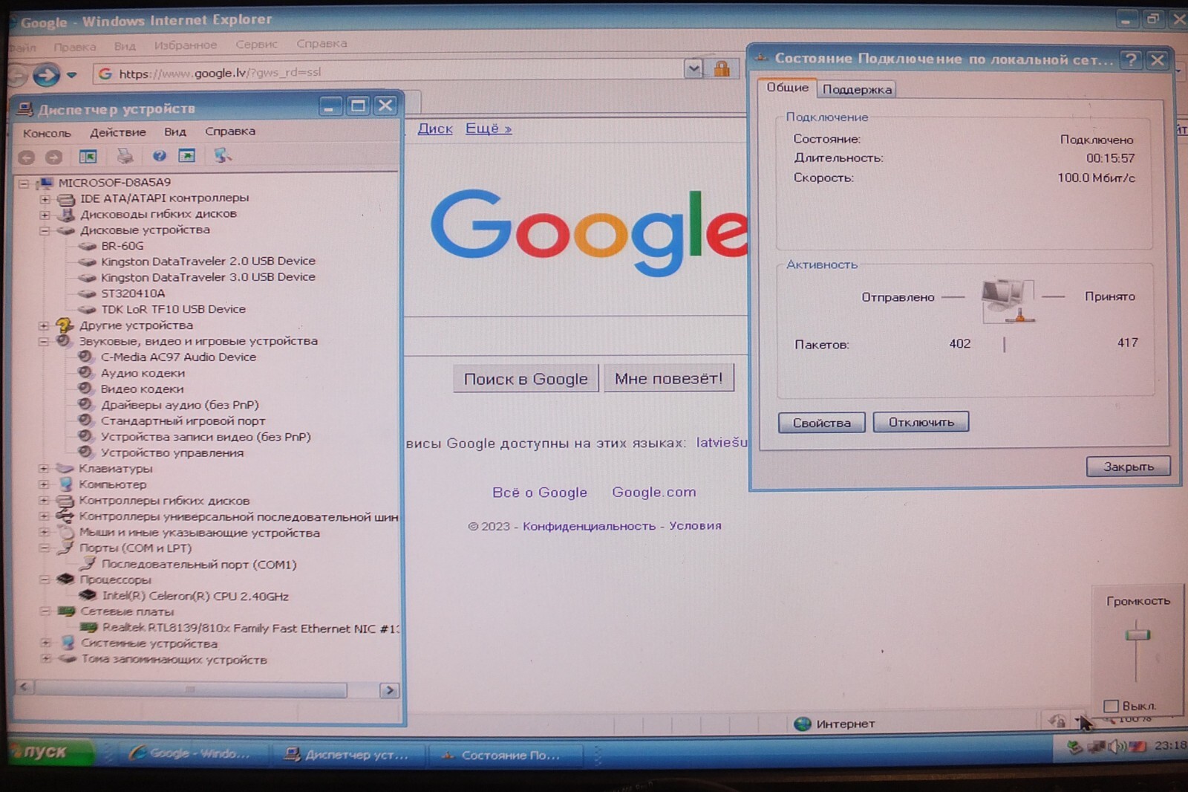Click the IE address bar field
The width and height of the screenshot is (1188, 792).
[x=389, y=73]
